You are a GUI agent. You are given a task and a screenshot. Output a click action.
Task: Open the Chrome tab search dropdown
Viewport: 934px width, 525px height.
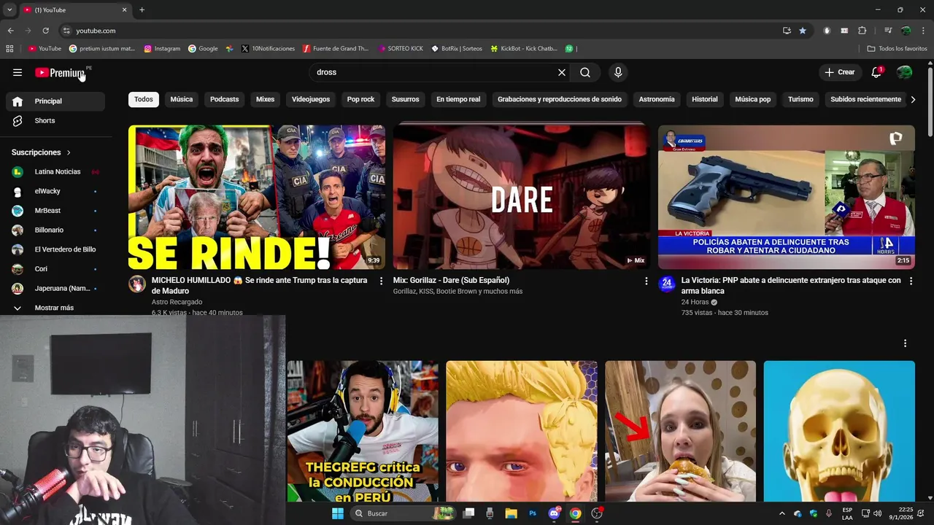click(x=9, y=9)
